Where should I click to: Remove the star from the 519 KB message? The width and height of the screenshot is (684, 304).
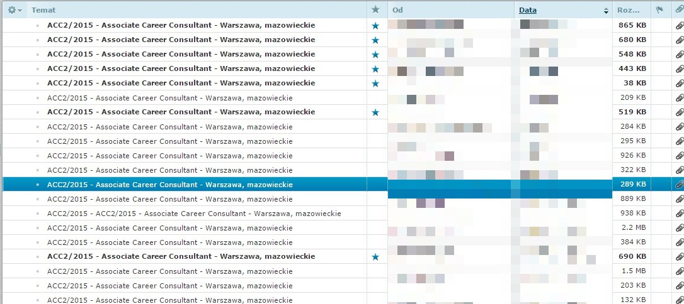pyautogui.click(x=375, y=112)
